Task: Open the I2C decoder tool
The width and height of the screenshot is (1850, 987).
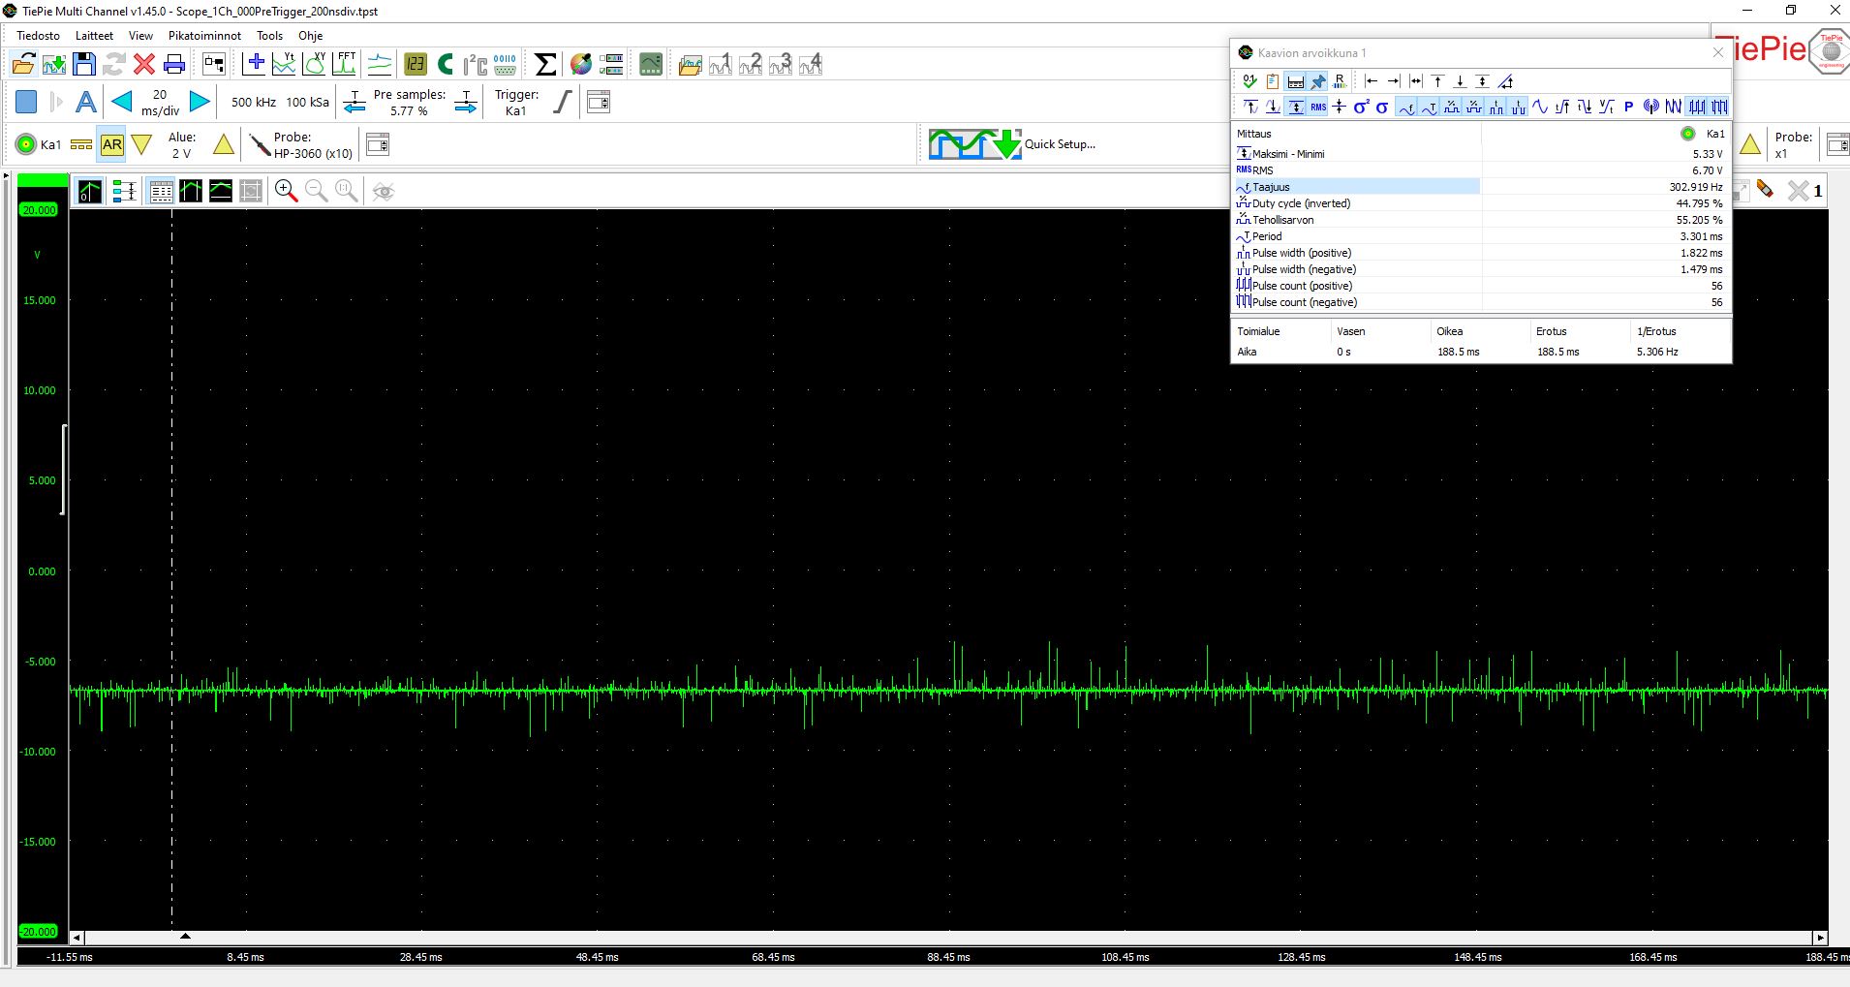Action: (x=475, y=64)
